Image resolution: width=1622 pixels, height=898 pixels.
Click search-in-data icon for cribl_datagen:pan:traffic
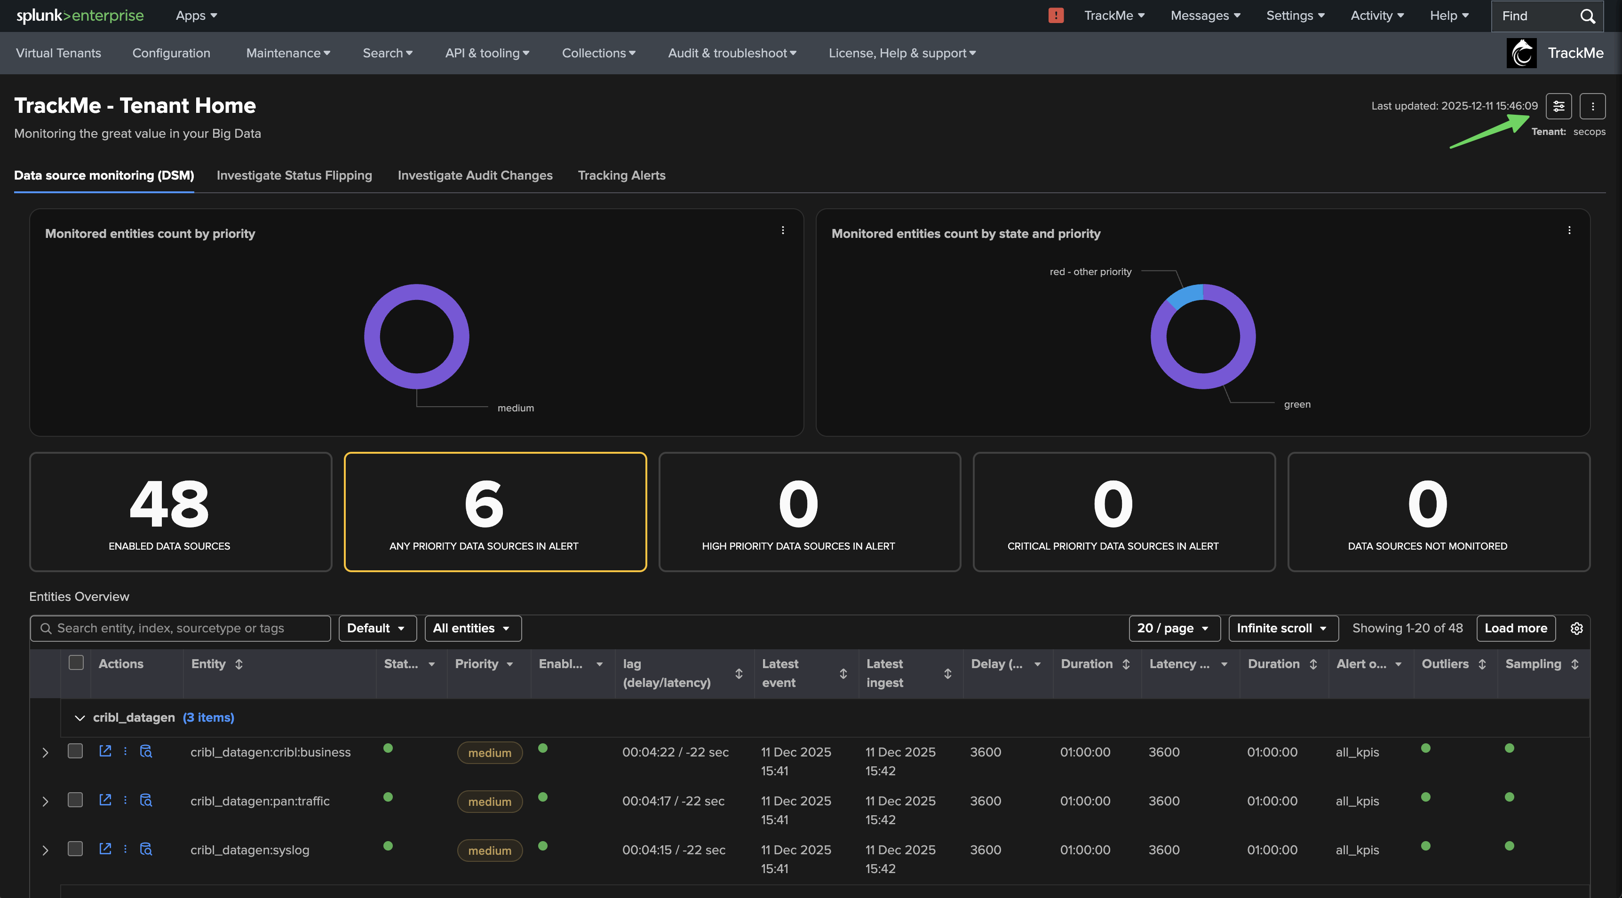tap(146, 800)
